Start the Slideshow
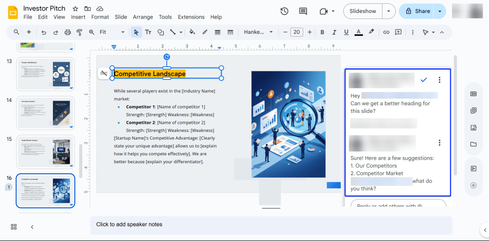The image size is (489, 241). [x=363, y=11]
